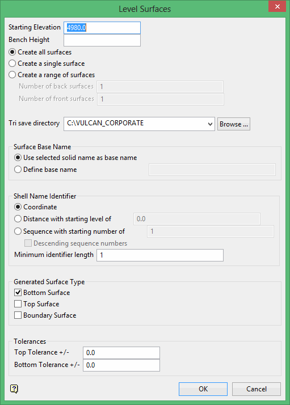The height and width of the screenshot is (405, 290).
Task: Click the Browse button
Action: coord(234,124)
